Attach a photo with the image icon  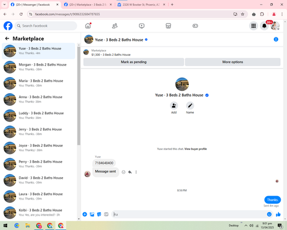click(x=92, y=214)
